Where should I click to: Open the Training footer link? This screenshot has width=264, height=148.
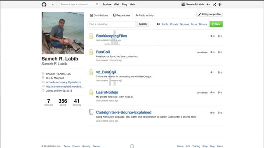pos(196,146)
